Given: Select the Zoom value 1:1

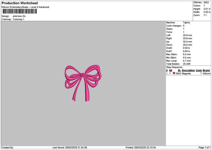Looking at the screenshot, I should (x=205, y=15).
